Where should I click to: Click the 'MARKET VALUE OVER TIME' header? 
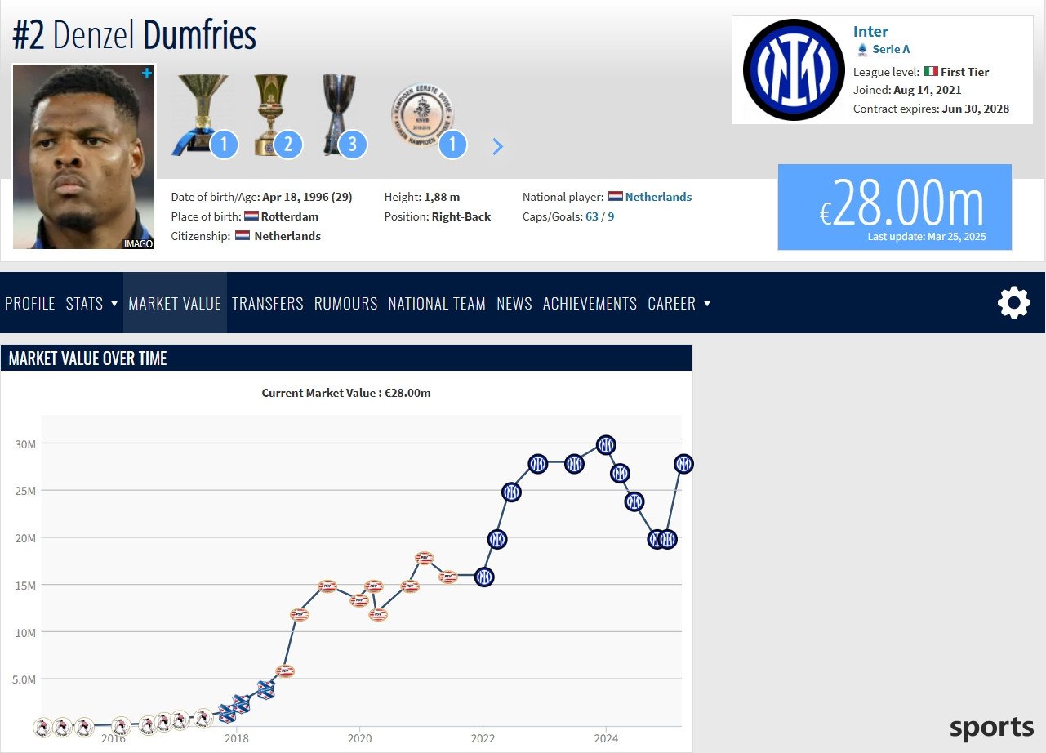coord(87,359)
